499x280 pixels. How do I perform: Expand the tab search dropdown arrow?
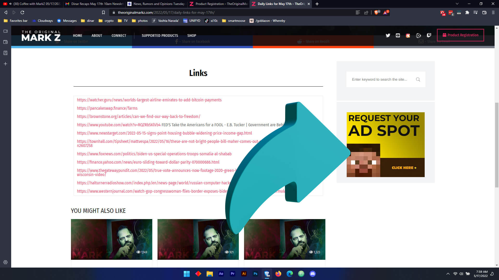(457, 4)
